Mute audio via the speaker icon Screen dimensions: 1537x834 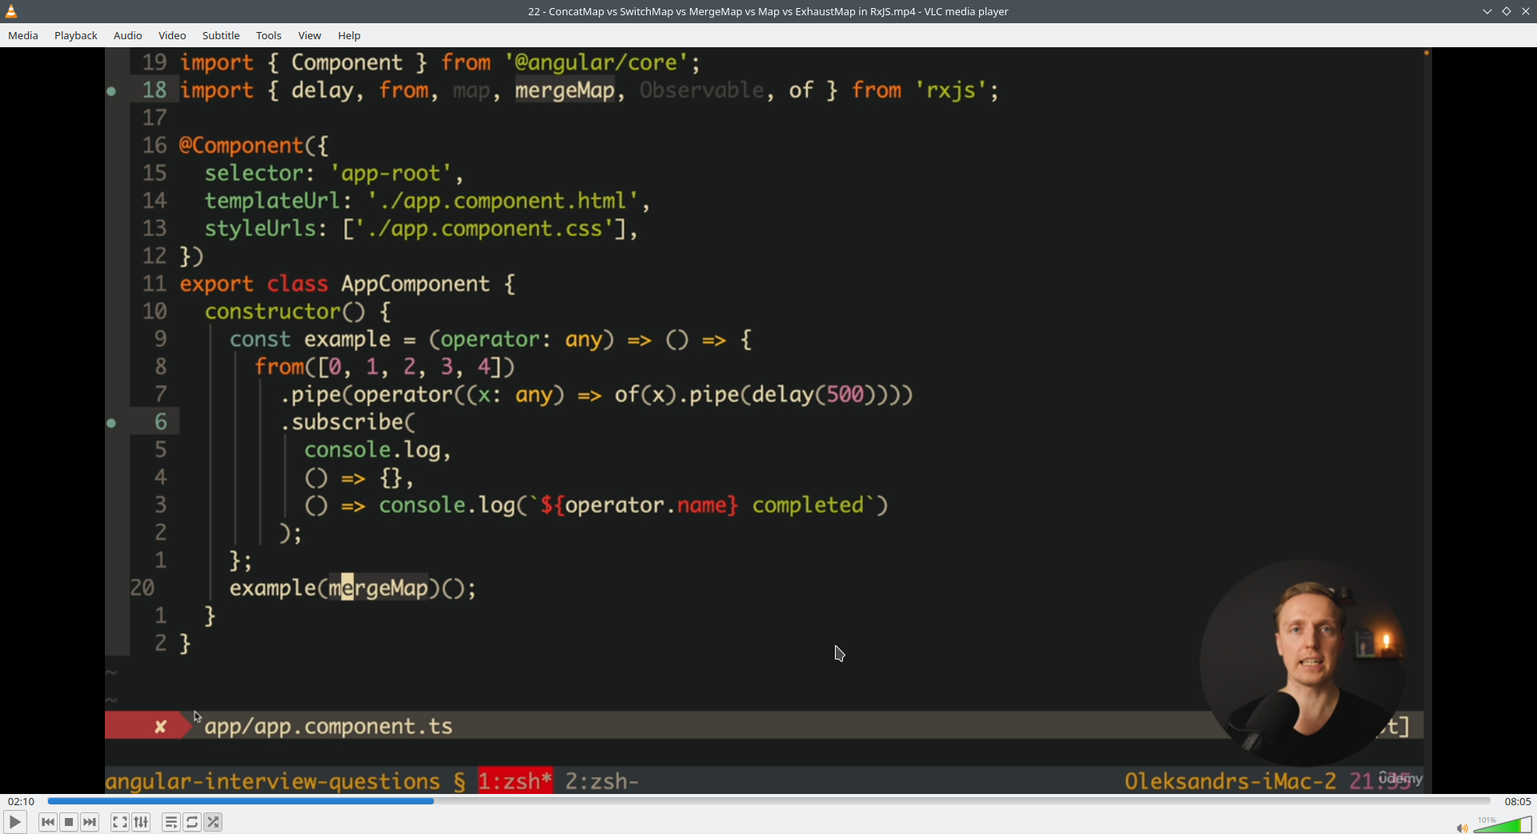[1462, 828]
